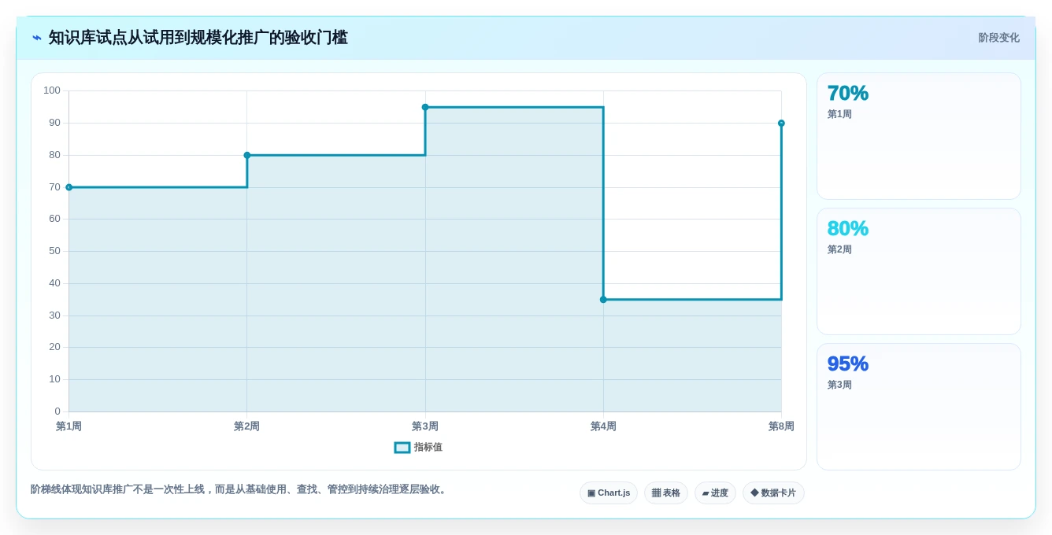Image resolution: width=1052 pixels, height=535 pixels.
Task: Click the lightning icon beside the title
Action: [37, 38]
